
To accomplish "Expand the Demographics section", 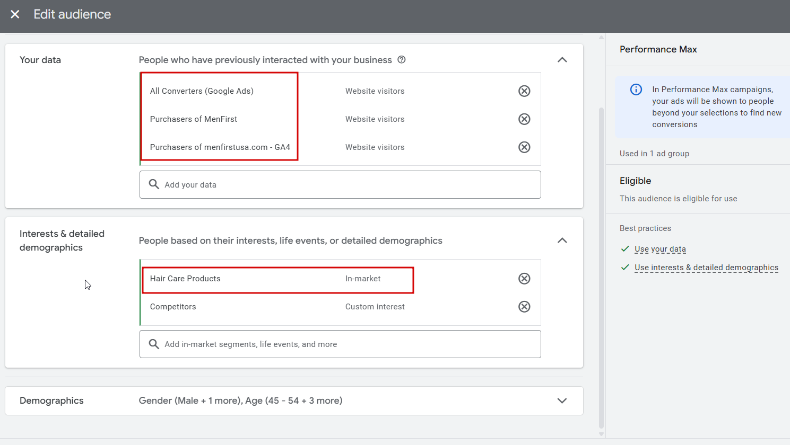I will point(562,400).
